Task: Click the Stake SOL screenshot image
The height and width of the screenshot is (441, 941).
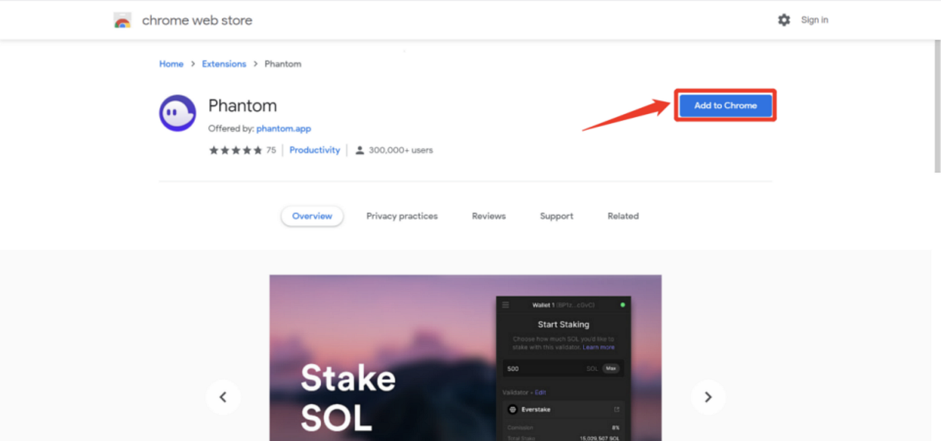Action: 465,358
